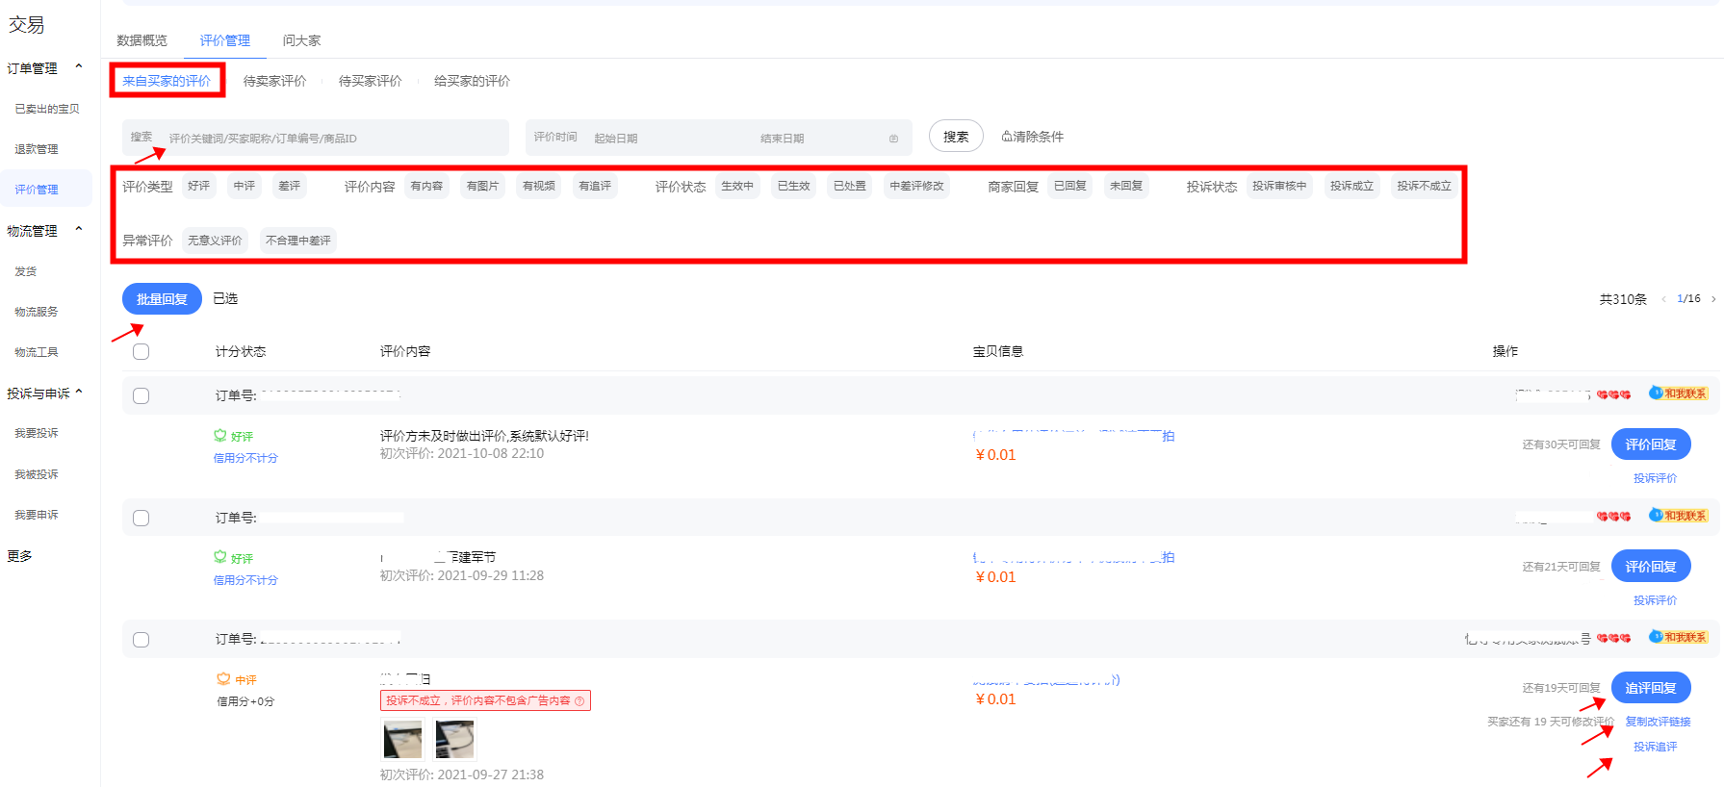Click the 清除条件 clear filters icon
This screenshot has width=1724, height=787.
click(x=1007, y=137)
